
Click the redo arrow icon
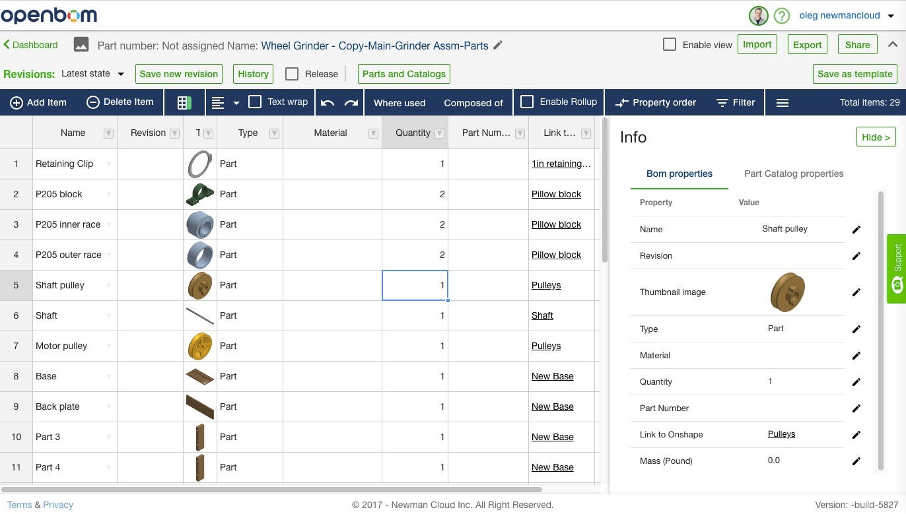(x=351, y=102)
